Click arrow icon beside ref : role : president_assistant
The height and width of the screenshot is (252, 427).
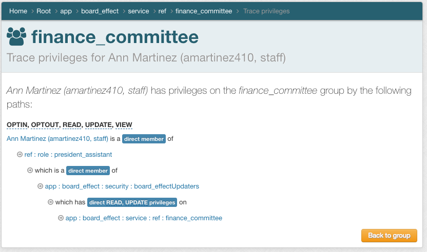click(x=20, y=154)
